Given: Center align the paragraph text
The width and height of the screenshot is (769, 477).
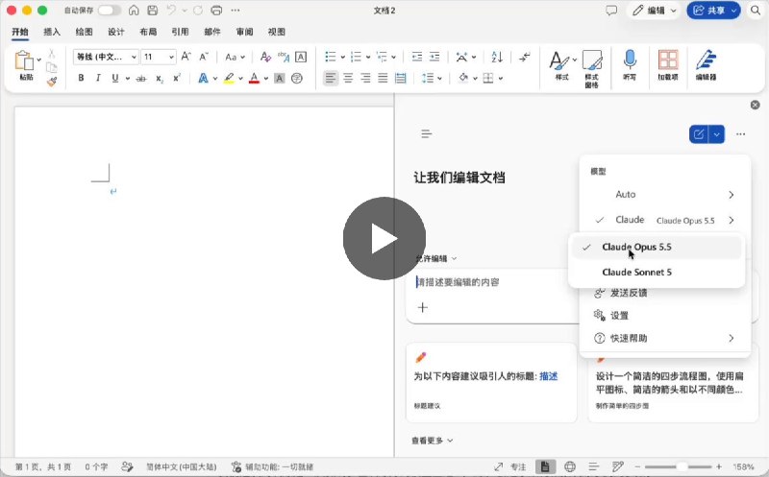Looking at the screenshot, I should coord(348,78).
